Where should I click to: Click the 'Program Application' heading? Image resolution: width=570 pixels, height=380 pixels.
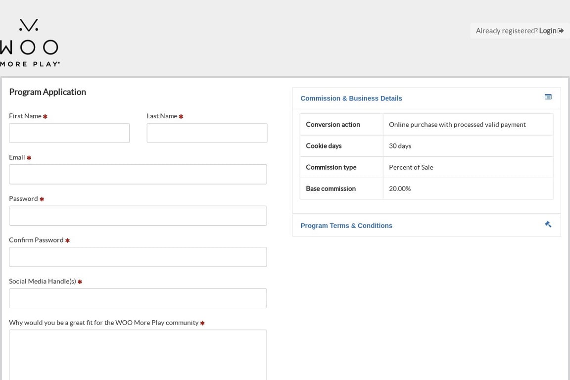point(47,92)
